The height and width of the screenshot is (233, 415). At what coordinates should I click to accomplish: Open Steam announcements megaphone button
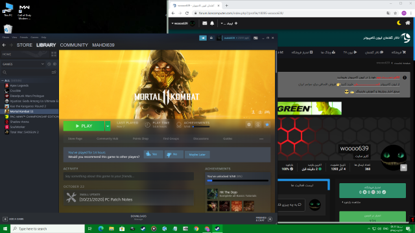coord(203,38)
